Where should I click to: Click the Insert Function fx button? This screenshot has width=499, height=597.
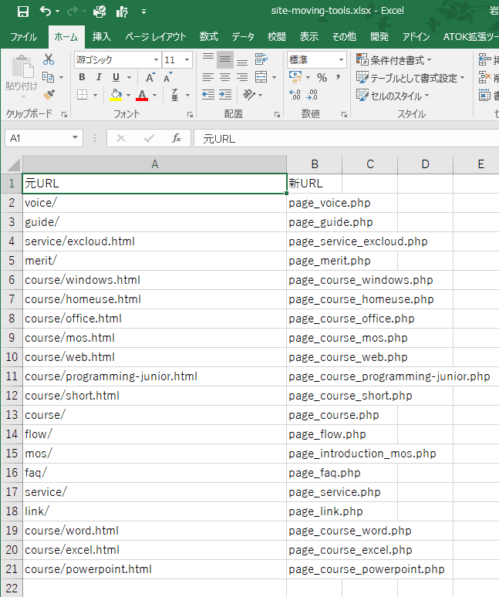[176, 138]
